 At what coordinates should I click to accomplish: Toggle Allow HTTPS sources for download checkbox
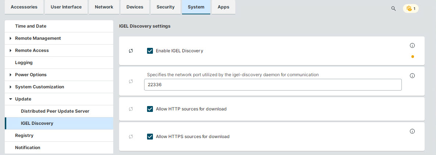pos(150,136)
